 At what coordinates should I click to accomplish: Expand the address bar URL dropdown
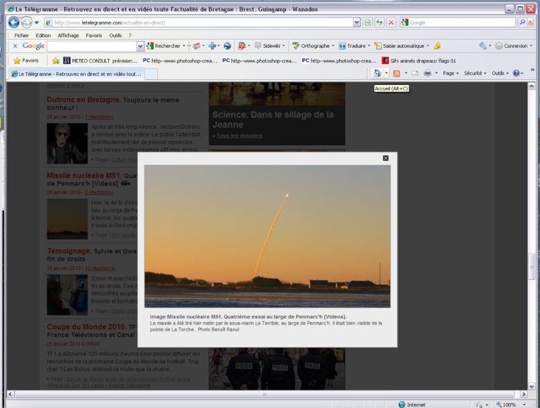point(357,23)
